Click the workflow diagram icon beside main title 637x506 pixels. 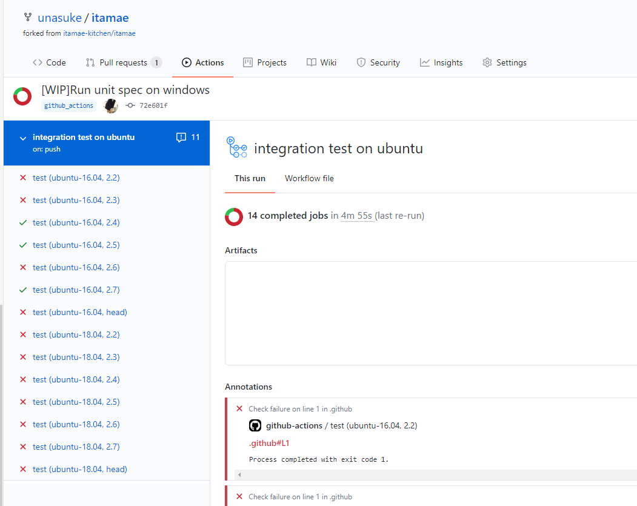coord(237,147)
